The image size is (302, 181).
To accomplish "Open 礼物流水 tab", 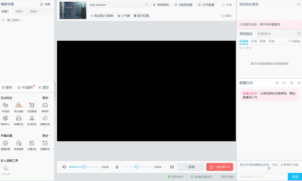I will [x=264, y=34].
